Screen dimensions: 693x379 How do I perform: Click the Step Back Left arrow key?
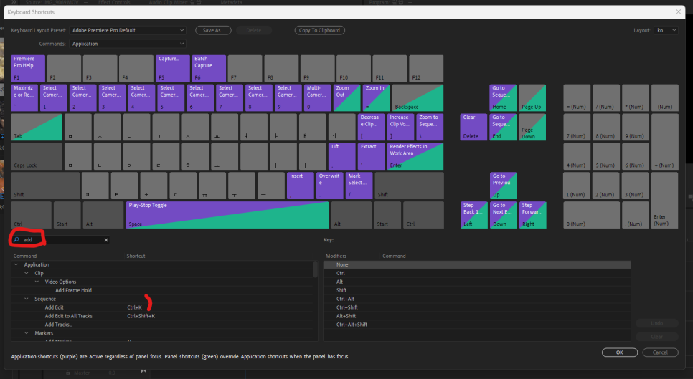pos(473,215)
